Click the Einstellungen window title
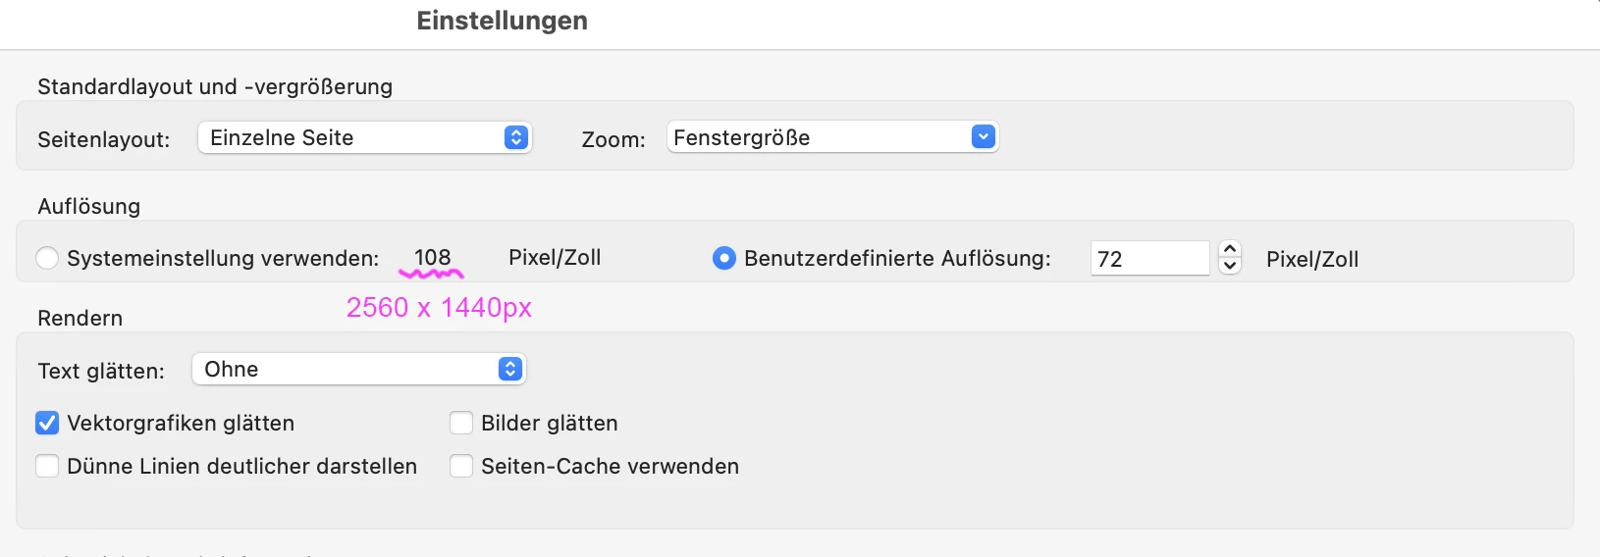 pyautogui.click(x=502, y=21)
